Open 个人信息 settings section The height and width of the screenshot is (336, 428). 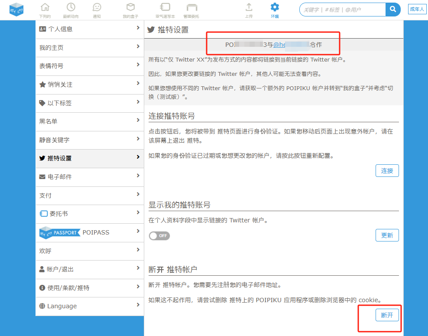[90, 29]
